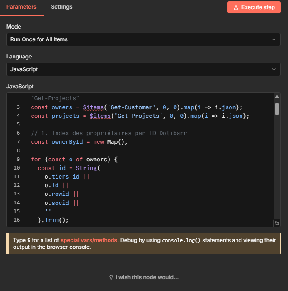
Task: Click ').trim();' on line 16
Action: [x=53, y=220]
